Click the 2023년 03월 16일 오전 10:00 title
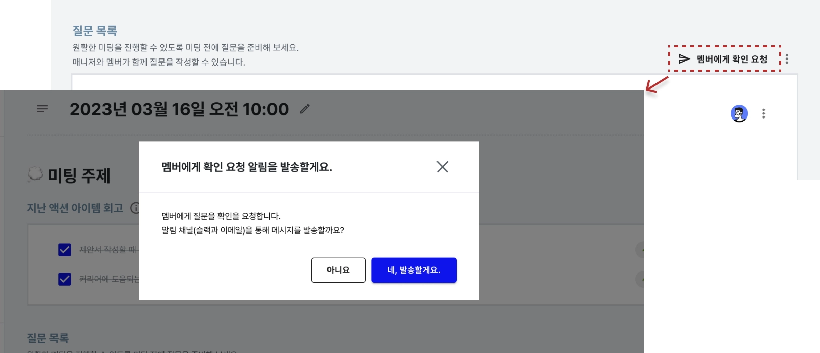Screen dimensions: 820x353 (179, 109)
